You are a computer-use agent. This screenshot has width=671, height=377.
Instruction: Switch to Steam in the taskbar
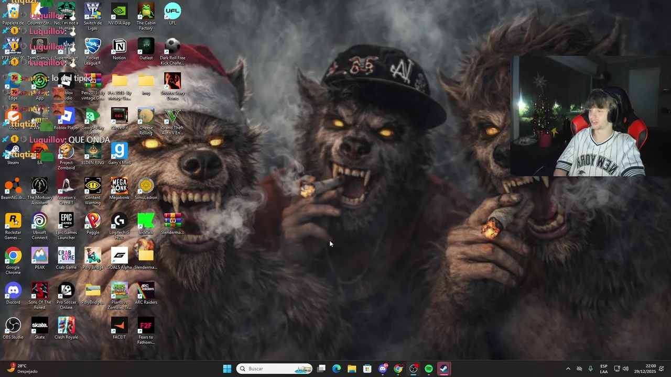click(444, 369)
